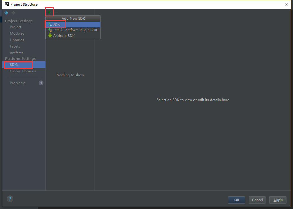Open the Project settings page
The height and width of the screenshot is (209, 293).
pos(16,27)
